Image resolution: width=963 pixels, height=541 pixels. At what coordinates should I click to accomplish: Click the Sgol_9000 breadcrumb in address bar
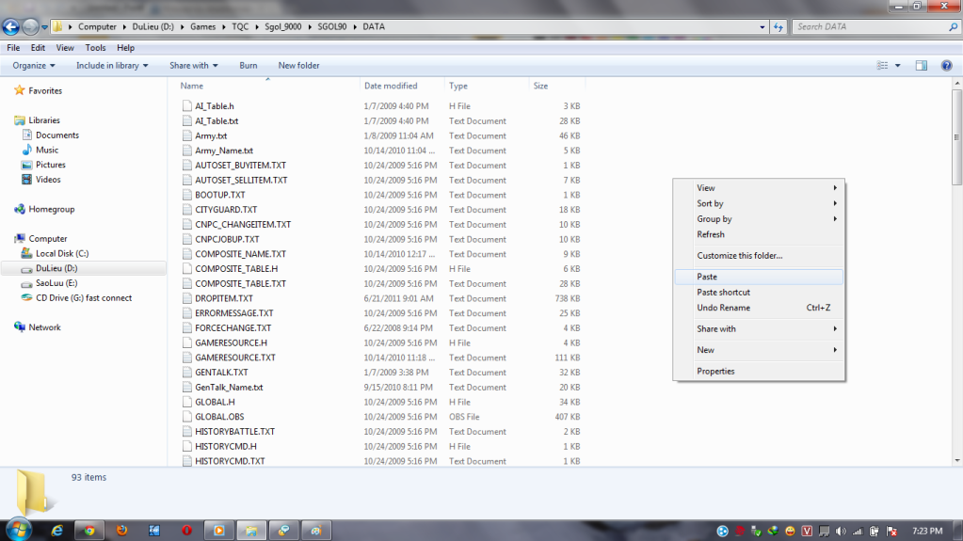coord(283,27)
